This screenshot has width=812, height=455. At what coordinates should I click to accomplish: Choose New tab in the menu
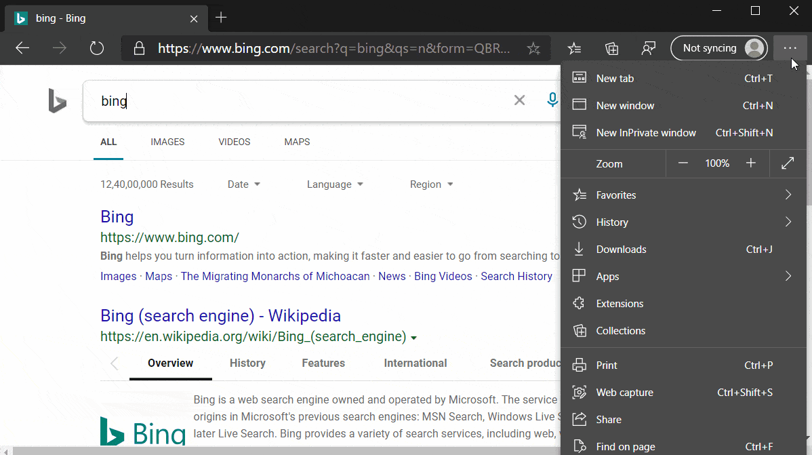point(684,78)
